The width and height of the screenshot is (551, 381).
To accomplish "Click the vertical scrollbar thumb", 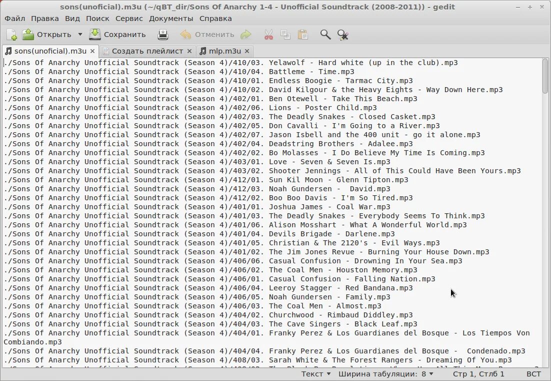I will coord(545,76).
